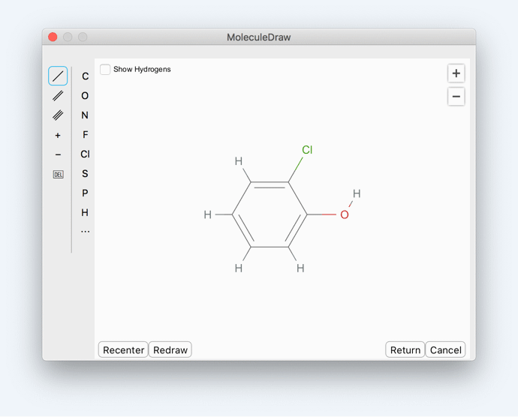
Task: Click the green Cl atom in molecule
Action: point(307,150)
